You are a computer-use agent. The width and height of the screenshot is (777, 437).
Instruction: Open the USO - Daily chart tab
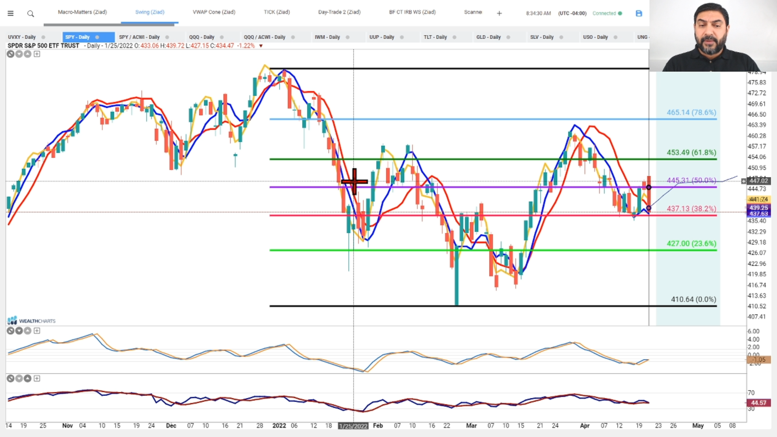[595, 37]
